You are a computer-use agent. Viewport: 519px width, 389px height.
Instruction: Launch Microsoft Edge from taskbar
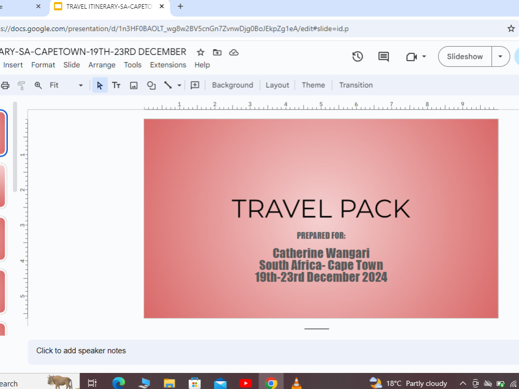tap(118, 383)
